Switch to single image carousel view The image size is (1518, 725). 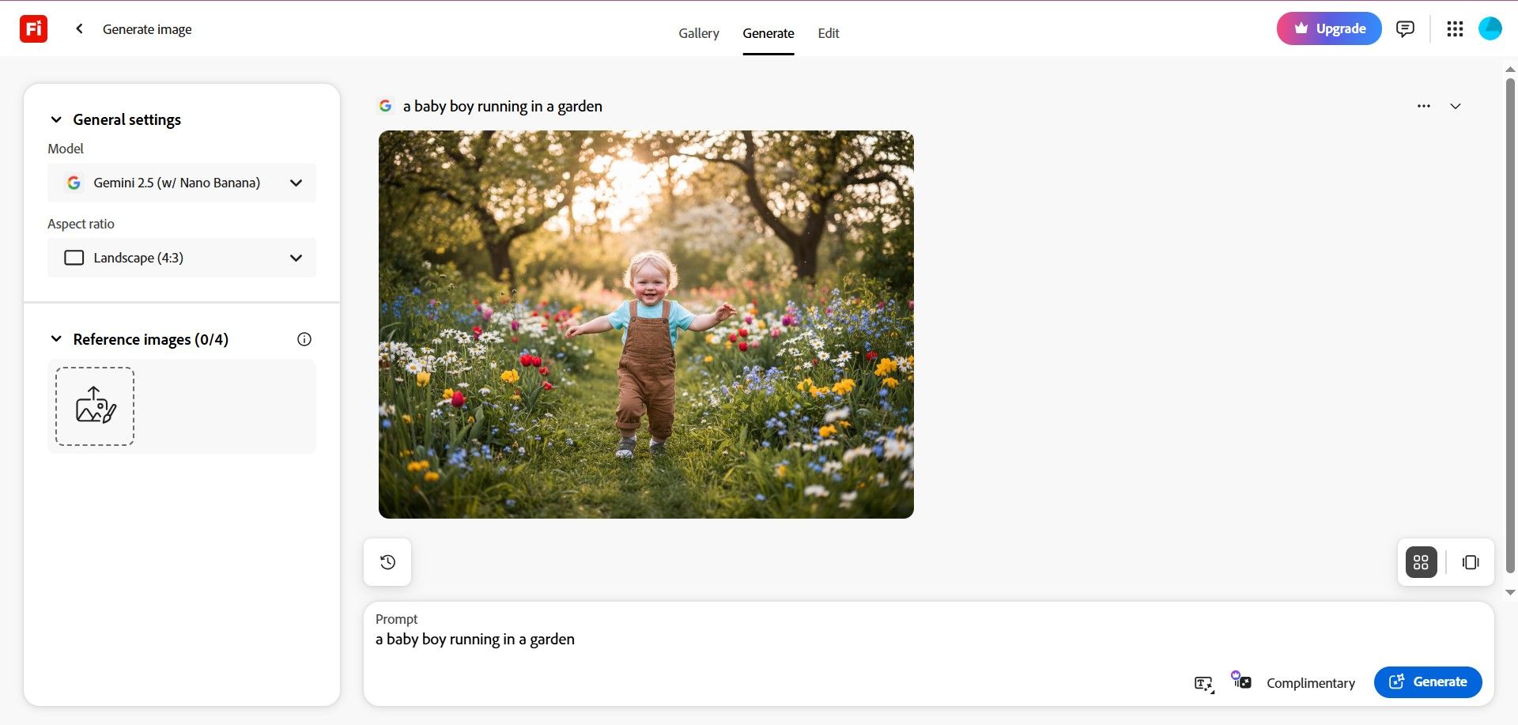pos(1471,562)
